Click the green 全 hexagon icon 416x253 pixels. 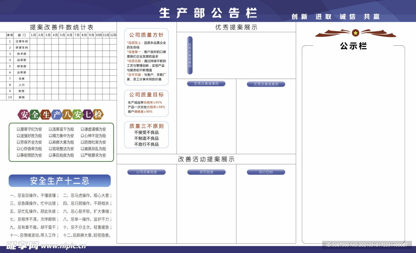[35, 115]
